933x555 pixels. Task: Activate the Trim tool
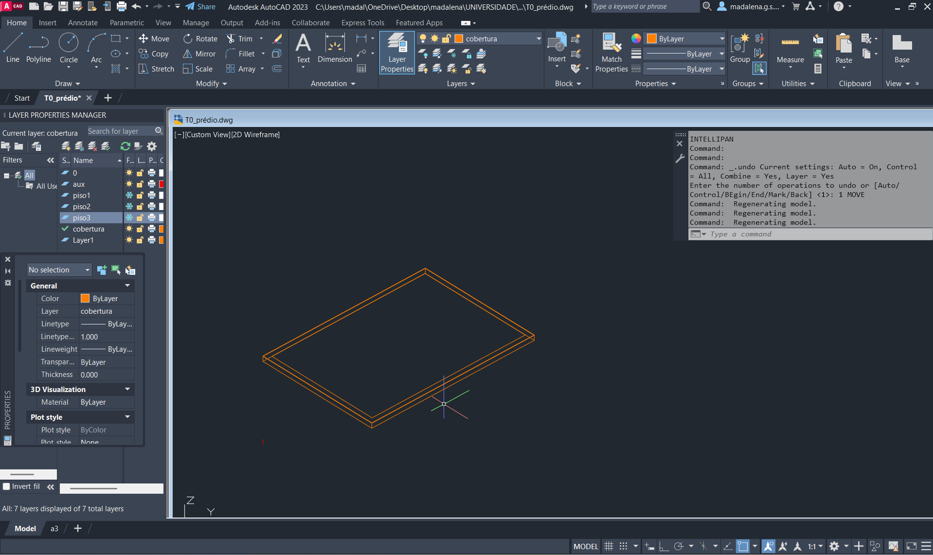click(x=239, y=39)
